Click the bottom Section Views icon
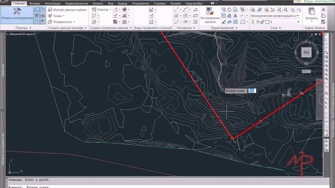Image resolution: width=335 pixels, height=188 pixels. coord(151,22)
